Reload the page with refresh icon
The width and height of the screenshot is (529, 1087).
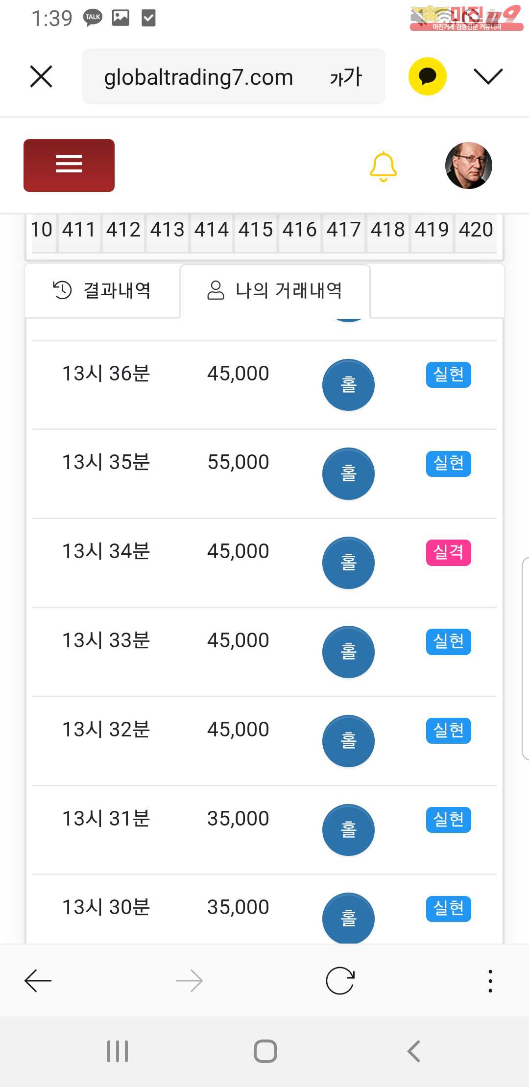(x=340, y=981)
